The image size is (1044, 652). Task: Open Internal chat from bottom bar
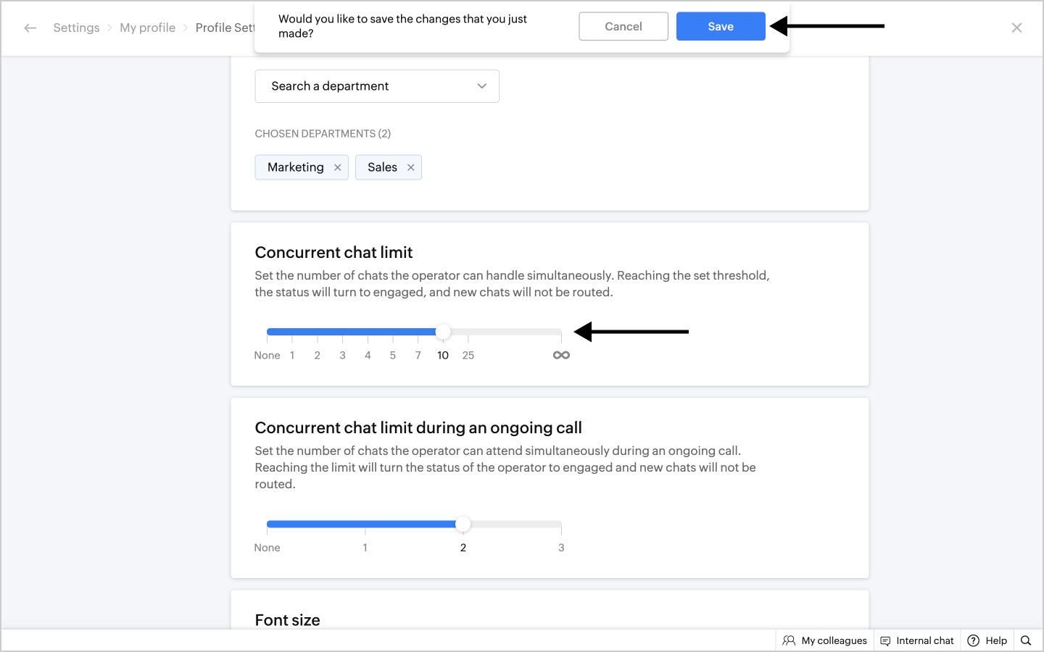coord(917,640)
